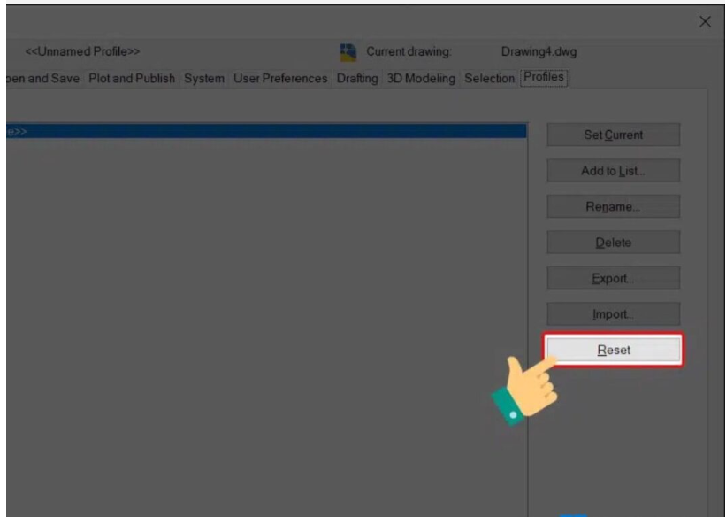
Task: Rename the selected profile
Action: (613, 206)
